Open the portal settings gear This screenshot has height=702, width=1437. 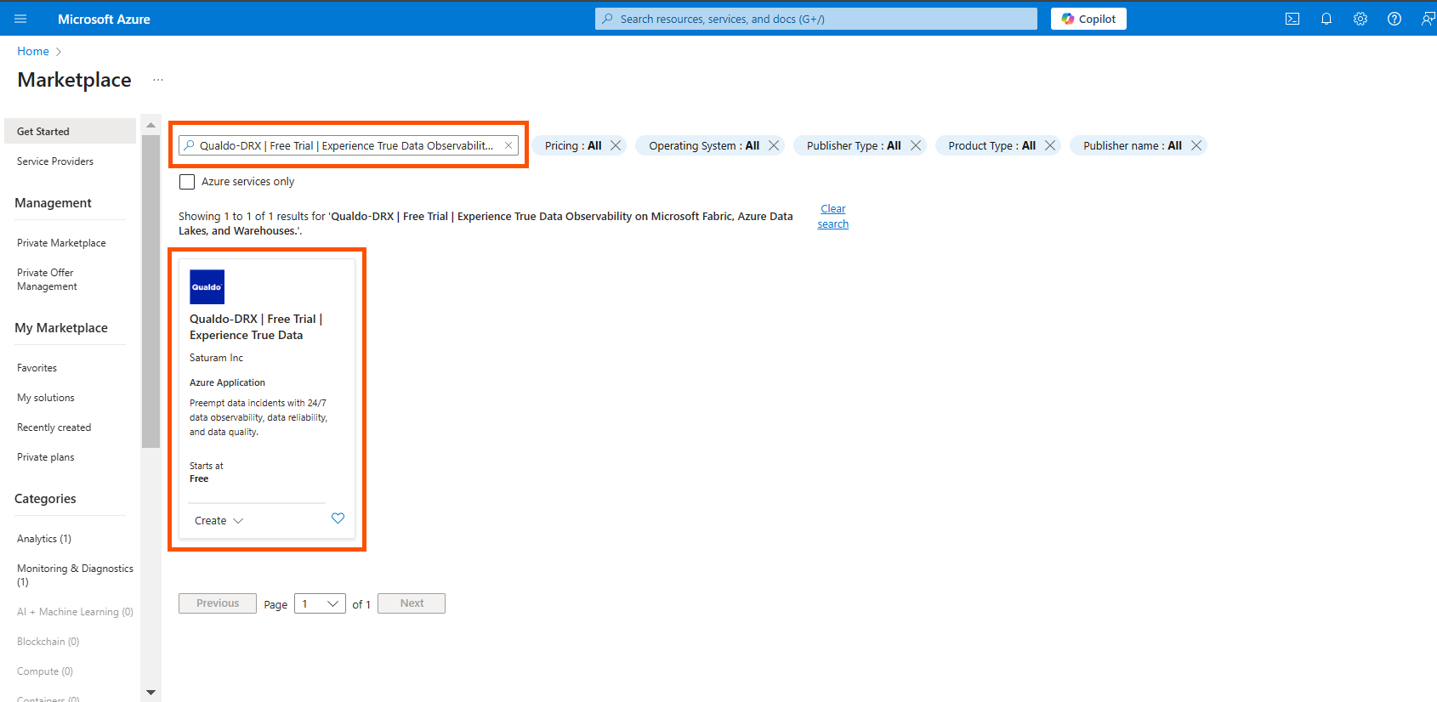[x=1360, y=19]
